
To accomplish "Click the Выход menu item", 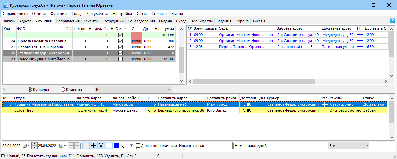I will (177, 14).
